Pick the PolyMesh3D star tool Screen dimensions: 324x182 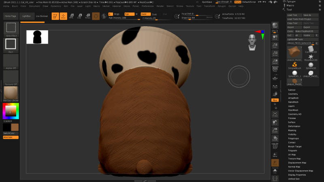pos(311,57)
